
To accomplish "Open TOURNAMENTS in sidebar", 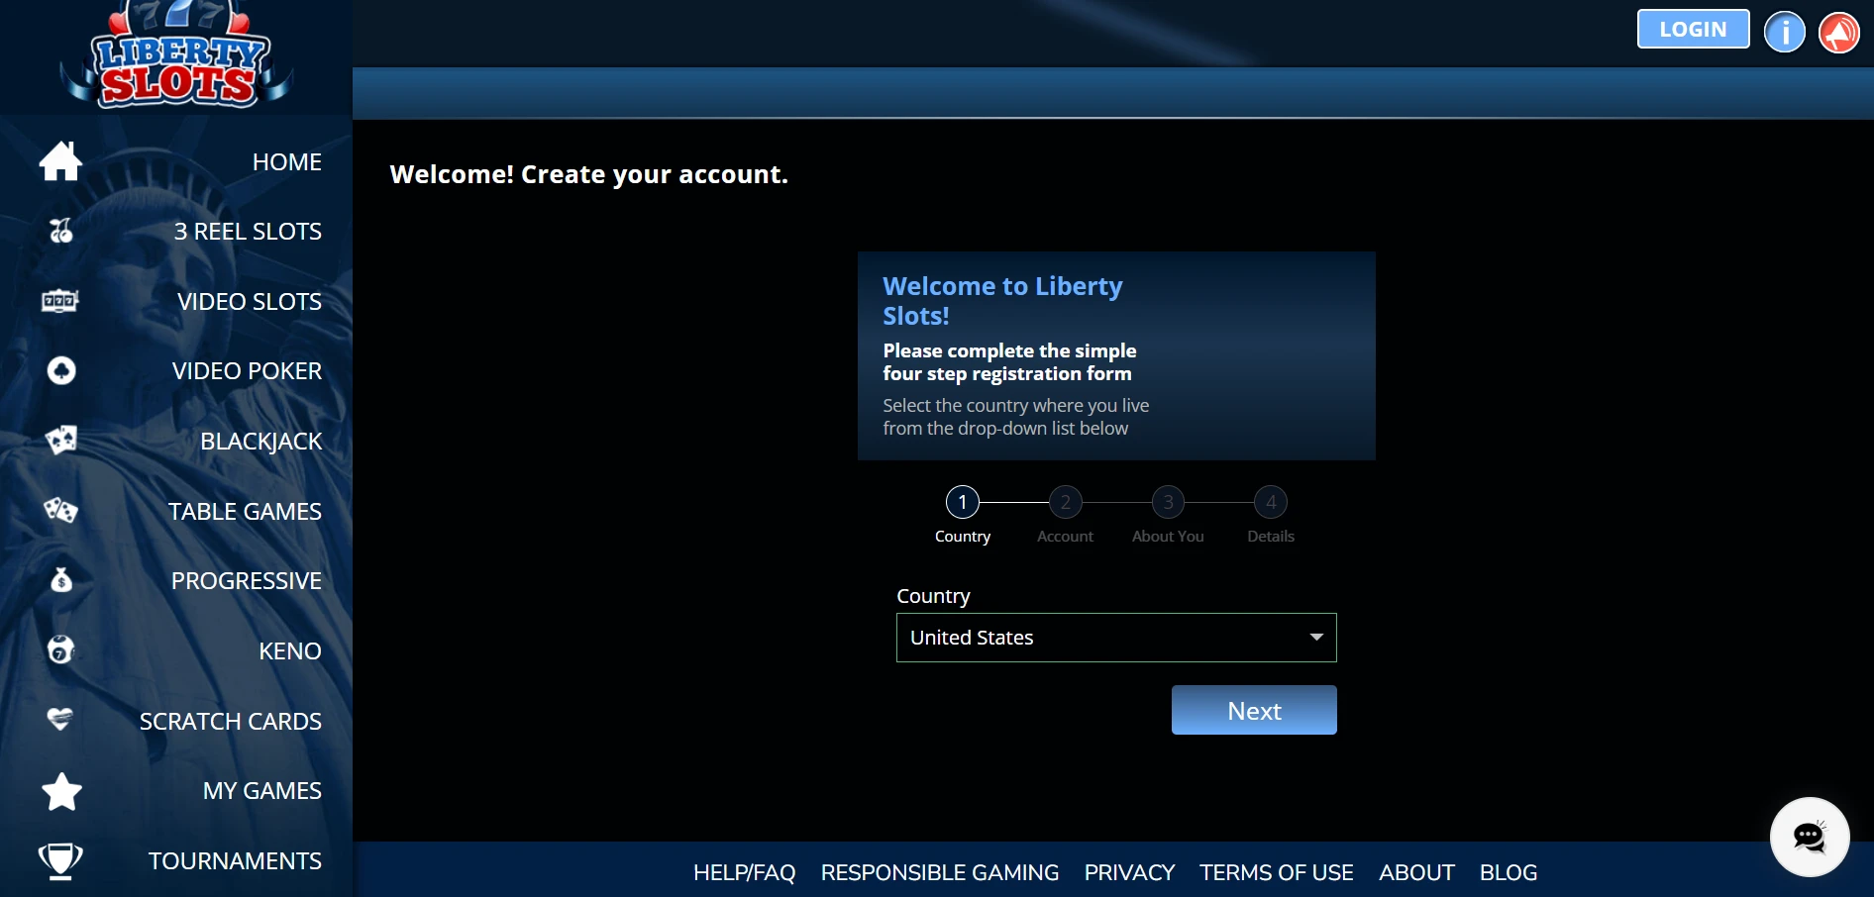I will tap(235, 861).
